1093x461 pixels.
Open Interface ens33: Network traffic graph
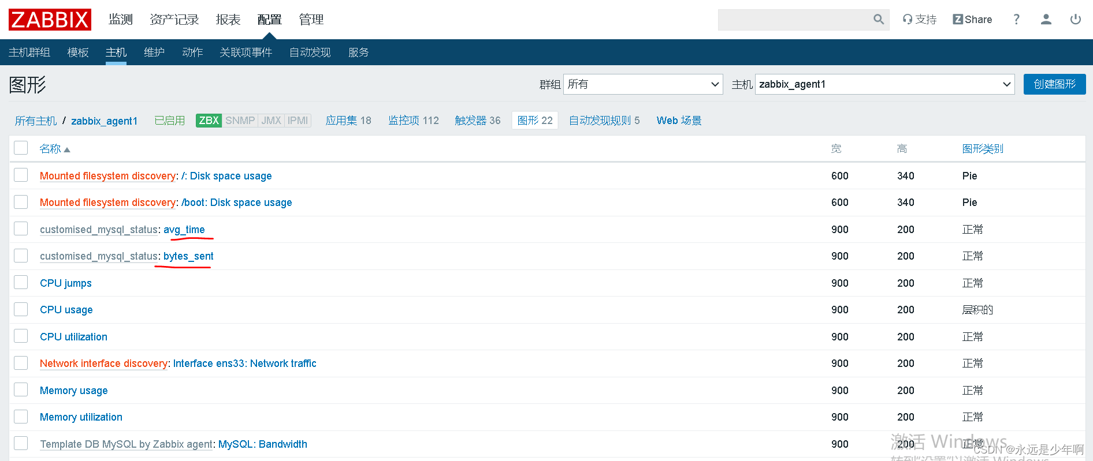(245, 363)
